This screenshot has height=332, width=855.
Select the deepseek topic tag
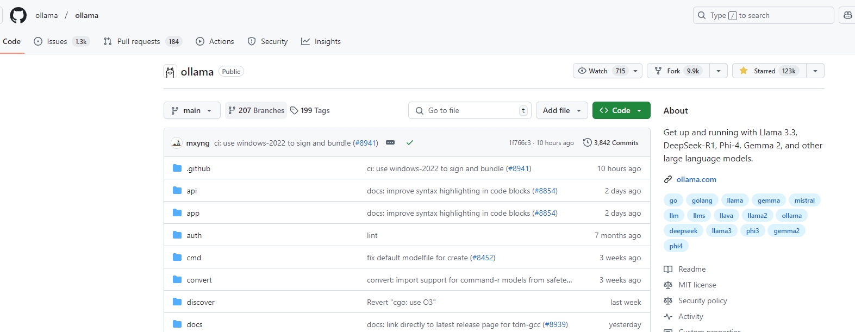click(x=683, y=231)
